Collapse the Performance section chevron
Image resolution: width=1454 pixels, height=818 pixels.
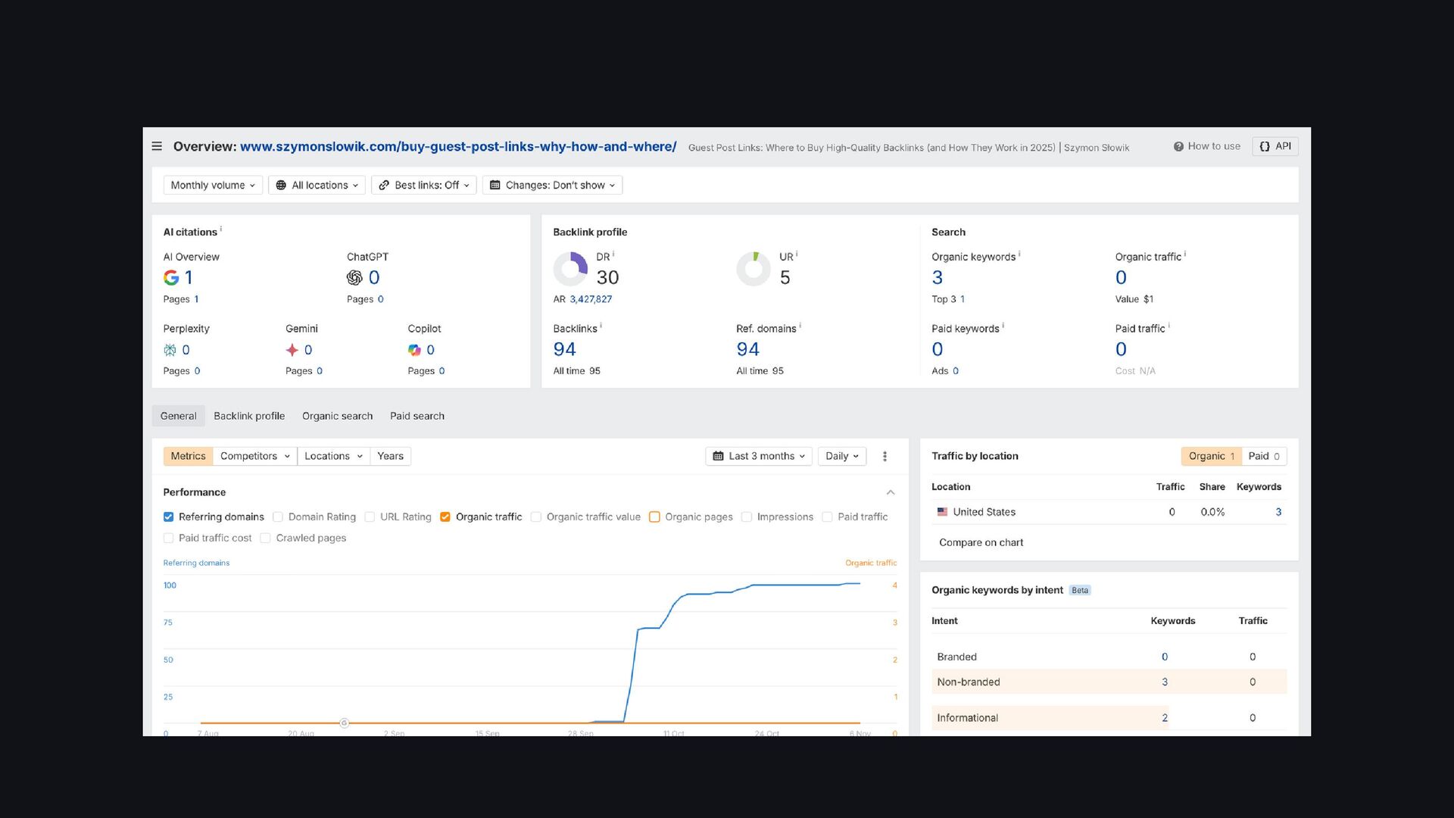click(x=891, y=492)
